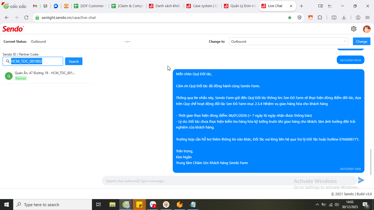Click the green bookmark star in address bar

tap(290, 17)
